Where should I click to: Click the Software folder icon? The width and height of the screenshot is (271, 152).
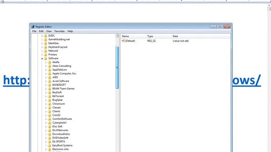(46, 58)
